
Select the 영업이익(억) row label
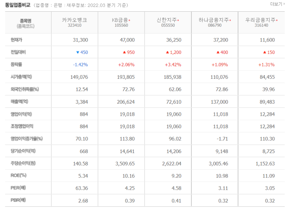pyautogui.click(x=21, y=114)
